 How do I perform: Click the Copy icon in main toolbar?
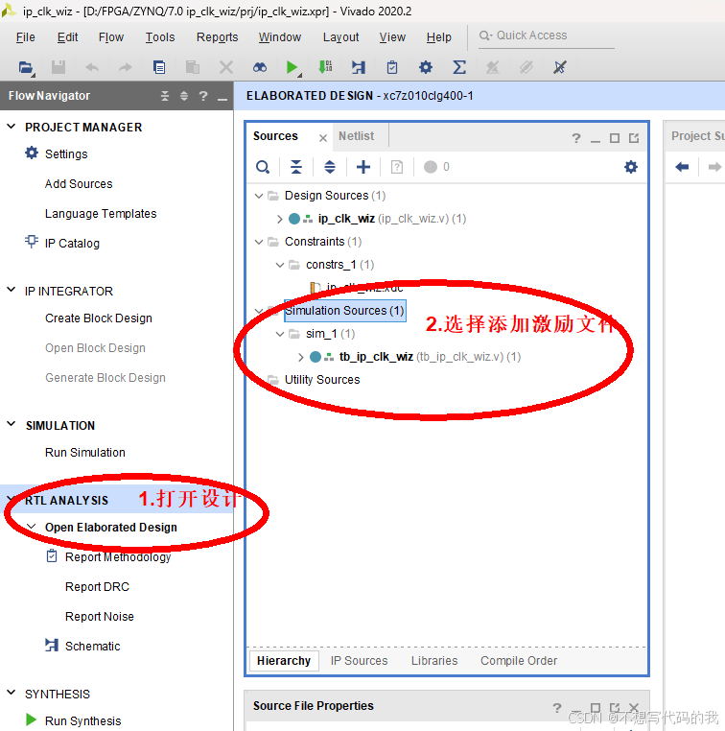(x=159, y=67)
